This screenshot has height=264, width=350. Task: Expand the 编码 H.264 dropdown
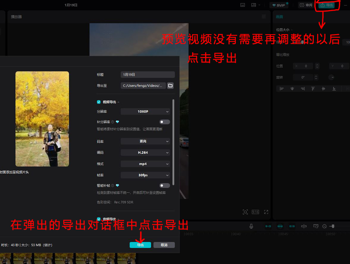(x=145, y=153)
